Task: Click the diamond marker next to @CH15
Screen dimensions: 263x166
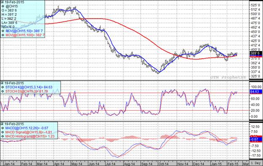Action: tap(3, 6)
